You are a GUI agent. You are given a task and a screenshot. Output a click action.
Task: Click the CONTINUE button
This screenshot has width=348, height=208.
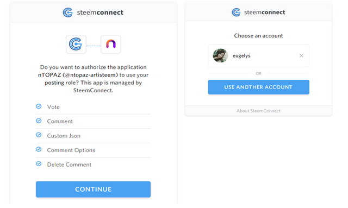tap(93, 189)
